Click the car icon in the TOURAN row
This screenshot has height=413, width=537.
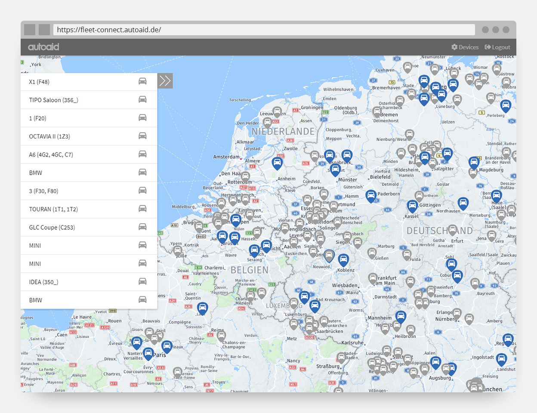[x=142, y=209]
